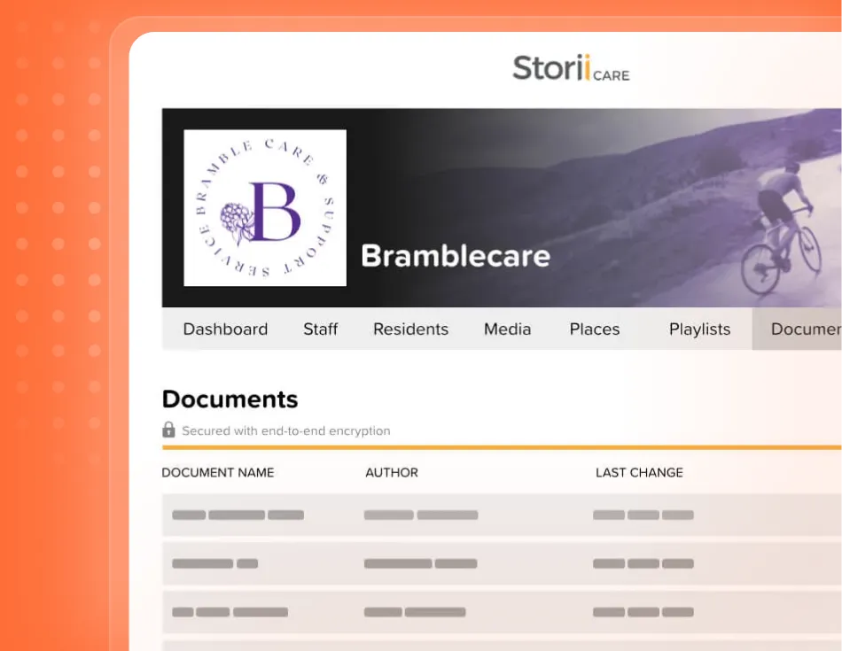Sort by Author column header

click(x=392, y=473)
